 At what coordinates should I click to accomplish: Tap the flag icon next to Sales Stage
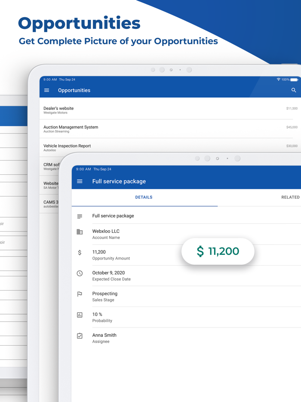pyautogui.click(x=80, y=294)
